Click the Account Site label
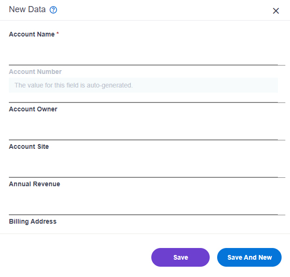The image size is (290, 277). [x=29, y=146]
